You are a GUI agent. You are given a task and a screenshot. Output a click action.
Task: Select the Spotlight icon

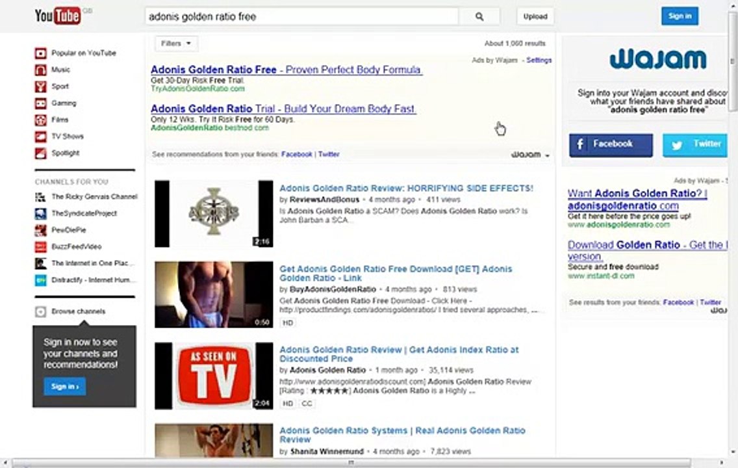40,153
